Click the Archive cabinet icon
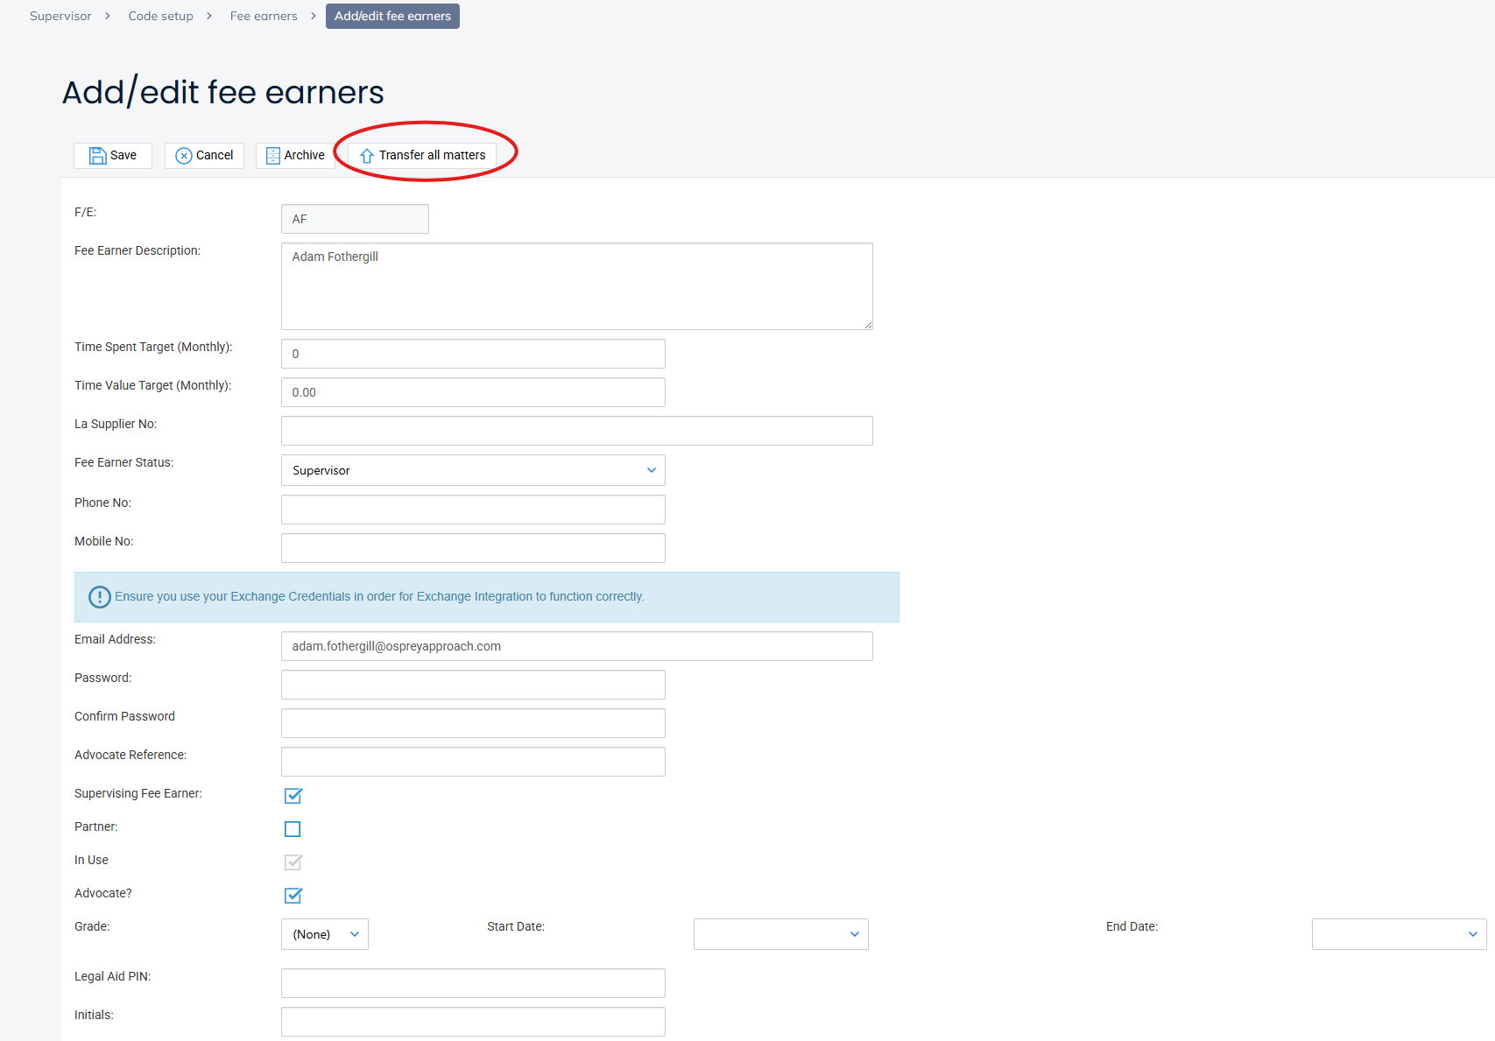 pyautogui.click(x=273, y=156)
